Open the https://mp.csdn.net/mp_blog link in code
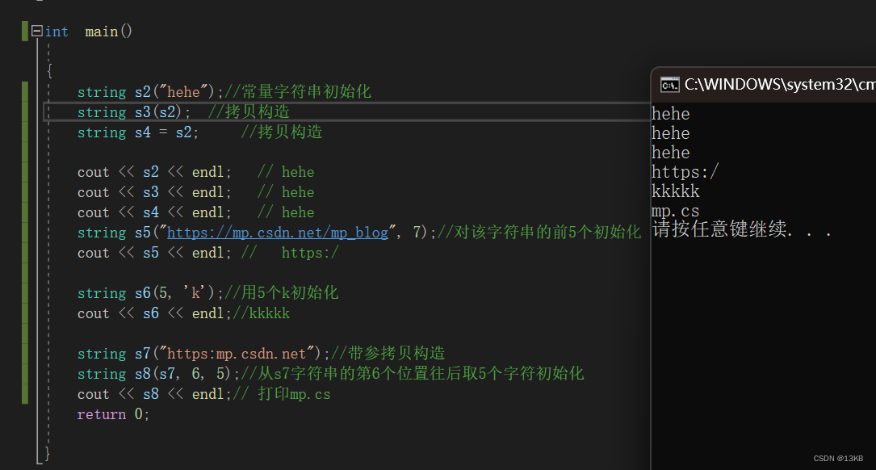876x470 pixels. tap(277, 233)
